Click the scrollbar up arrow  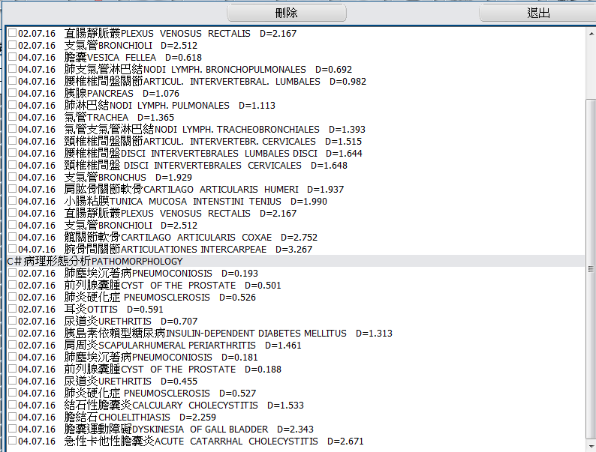[590, 34]
